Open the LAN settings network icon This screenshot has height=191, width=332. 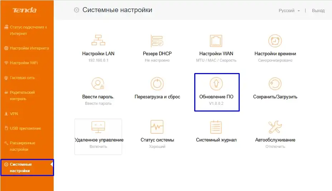tap(98, 40)
